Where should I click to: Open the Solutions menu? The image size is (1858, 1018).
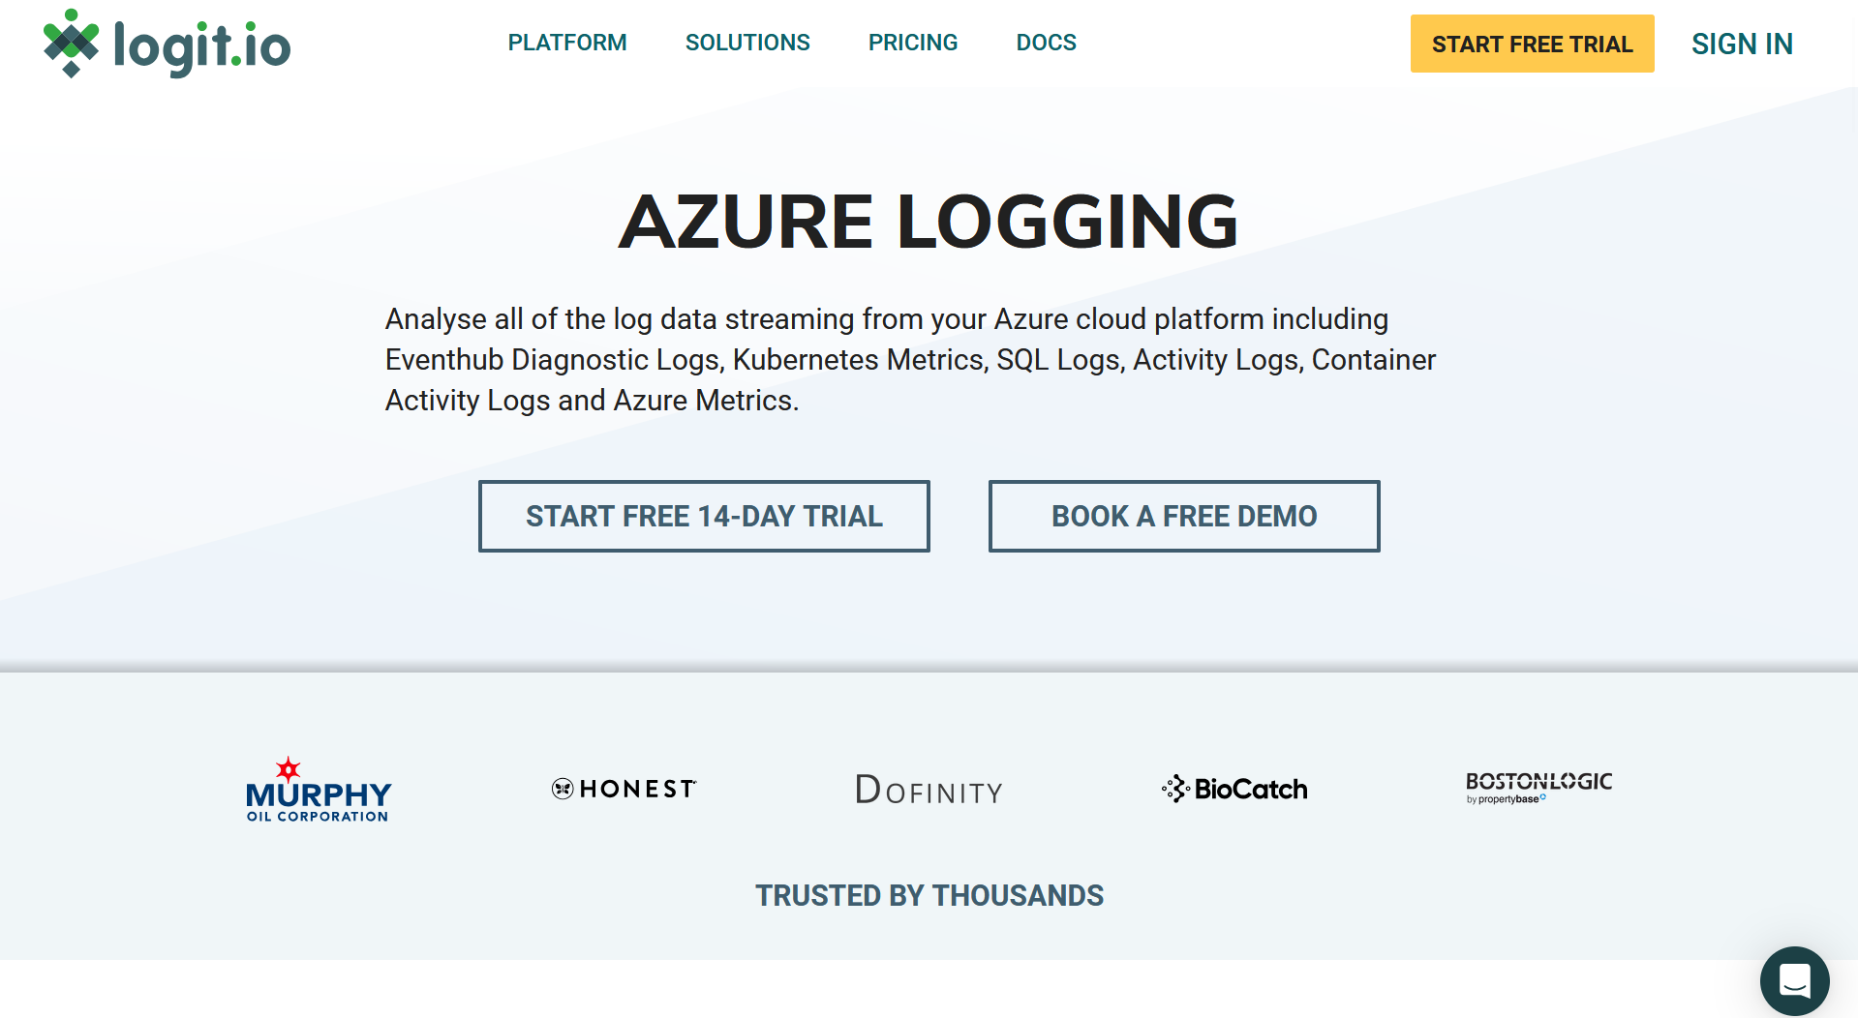click(747, 43)
